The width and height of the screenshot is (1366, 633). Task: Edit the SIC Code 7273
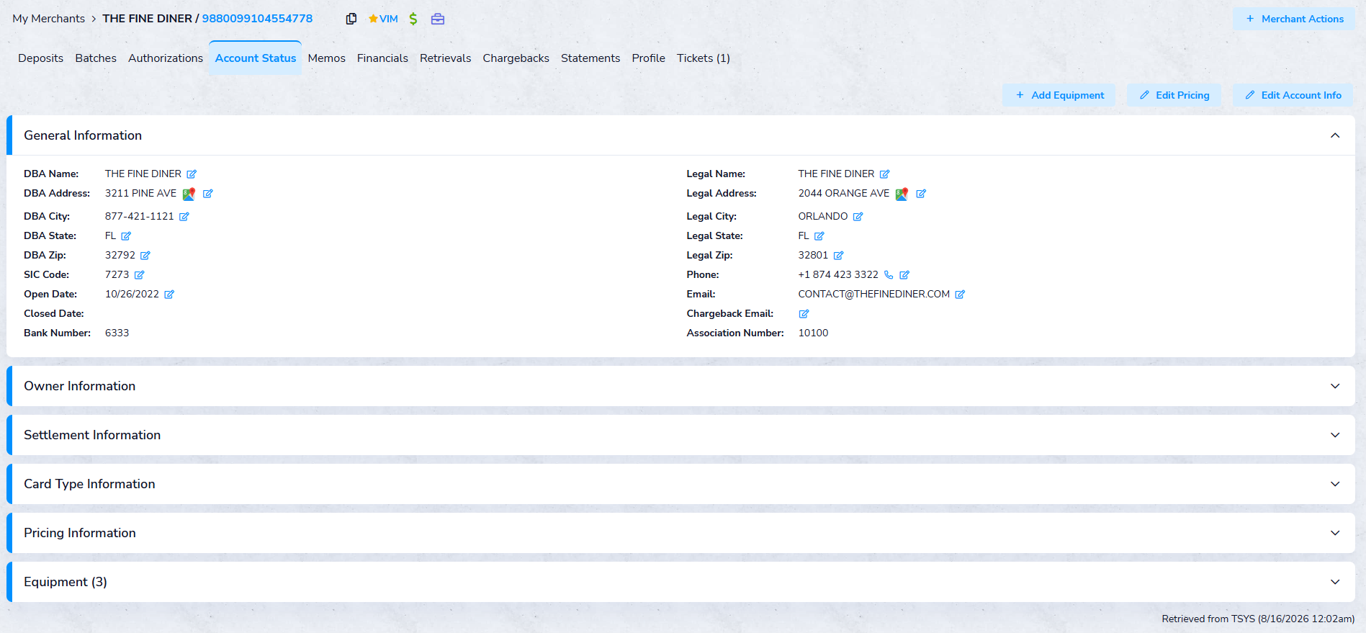[x=140, y=275]
